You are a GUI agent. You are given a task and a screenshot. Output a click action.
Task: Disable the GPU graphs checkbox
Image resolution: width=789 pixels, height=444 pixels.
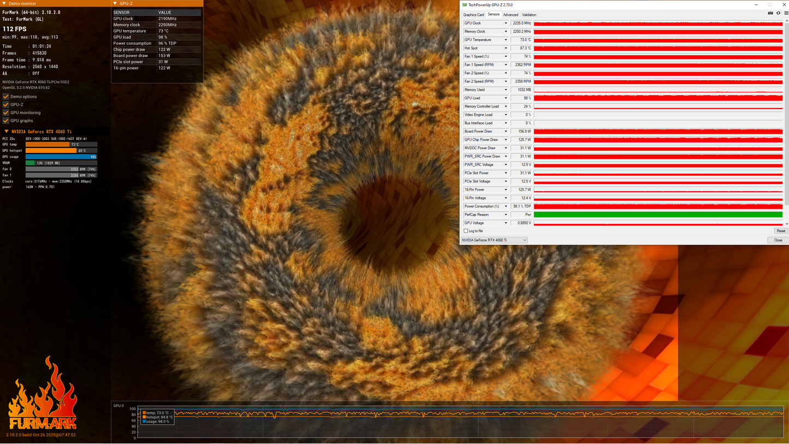point(6,121)
